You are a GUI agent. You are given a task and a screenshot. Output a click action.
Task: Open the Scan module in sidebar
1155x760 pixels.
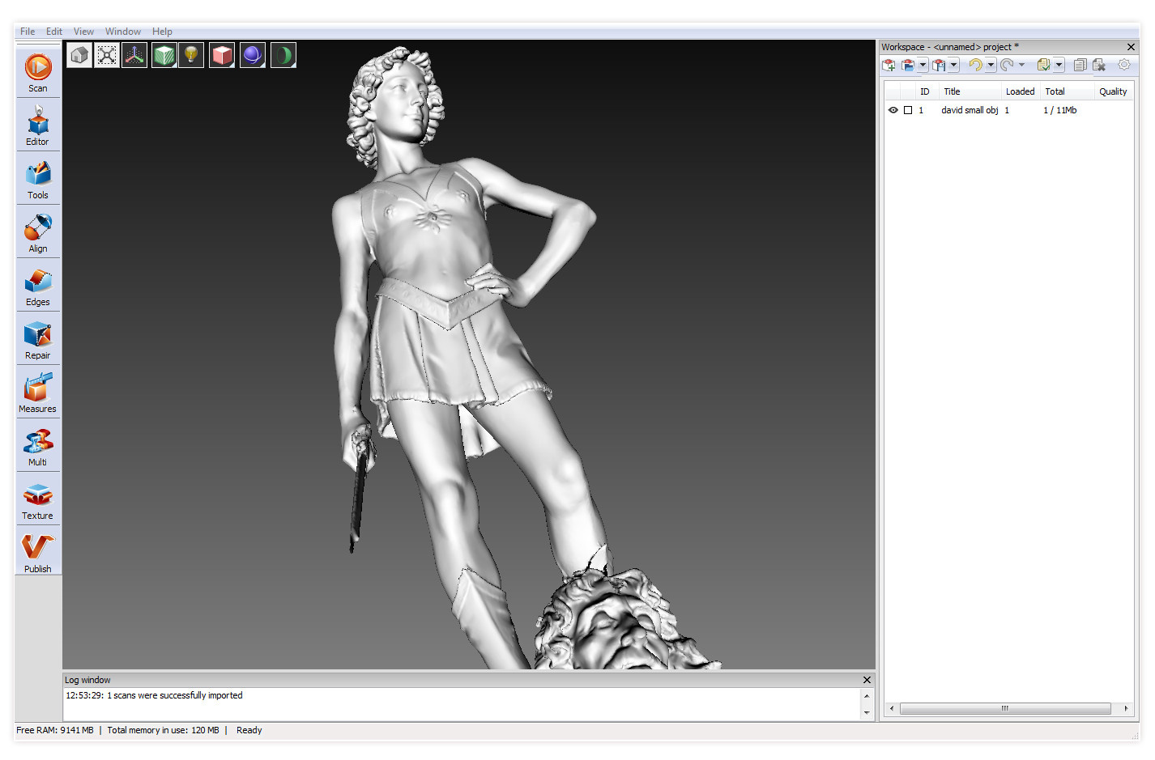[38, 72]
